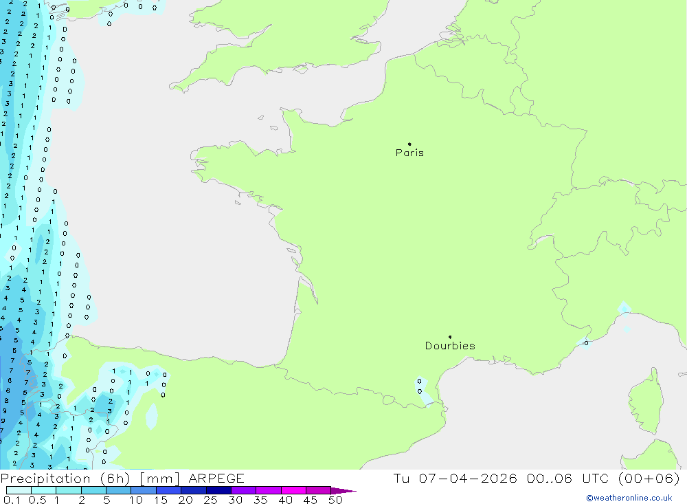Image resolution: width=687 pixels, height=504 pixels.
Task: Click the '00..06 UTC (00+06)' time text
Action: (x=603, y=479)
